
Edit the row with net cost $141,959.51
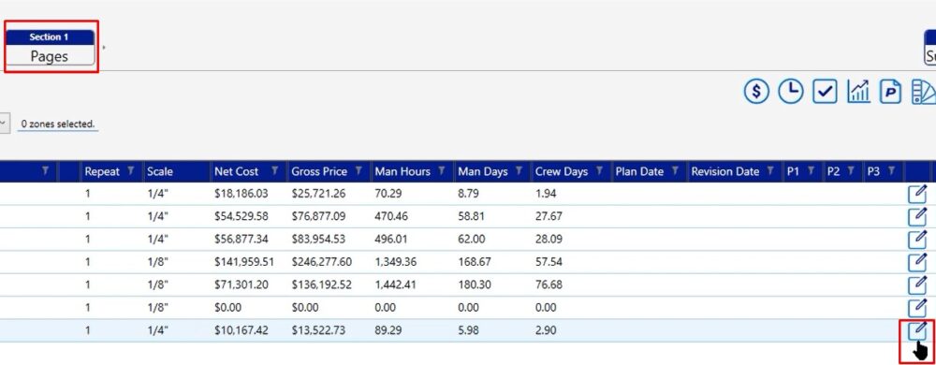917,262
